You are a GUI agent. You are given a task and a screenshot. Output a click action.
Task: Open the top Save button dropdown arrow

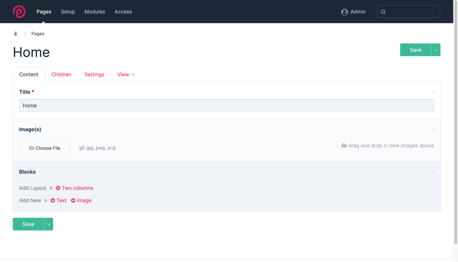coord(436,50)
